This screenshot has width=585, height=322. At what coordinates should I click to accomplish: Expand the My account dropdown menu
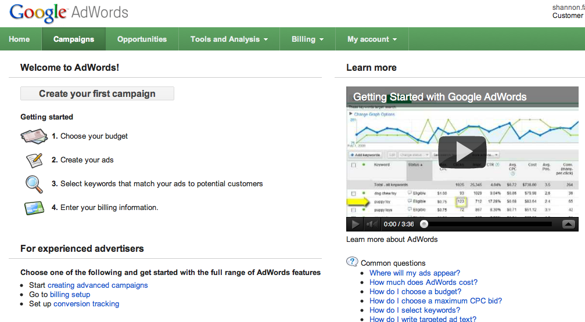coord(372,39)
